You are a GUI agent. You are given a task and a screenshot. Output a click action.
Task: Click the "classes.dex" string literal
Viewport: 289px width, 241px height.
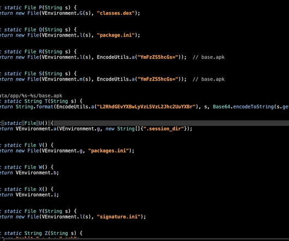click(x=116, y=13)
